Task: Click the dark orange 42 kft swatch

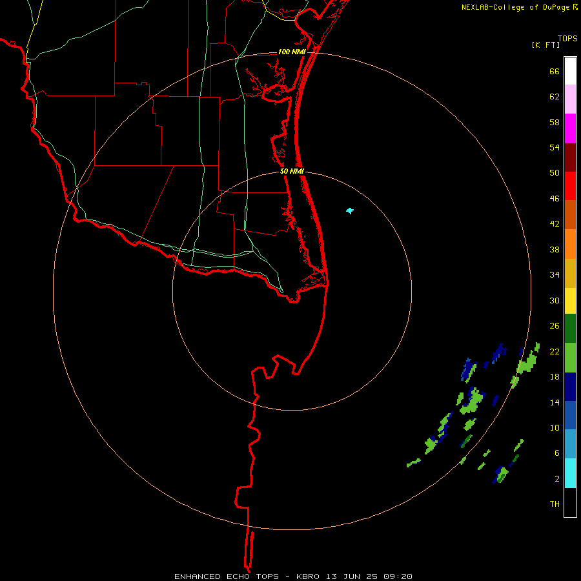Action: (x=570, y=214)
